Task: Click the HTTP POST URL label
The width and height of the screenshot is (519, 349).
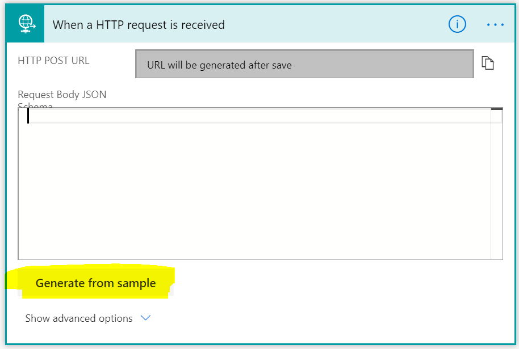Action: coord(53,61)
